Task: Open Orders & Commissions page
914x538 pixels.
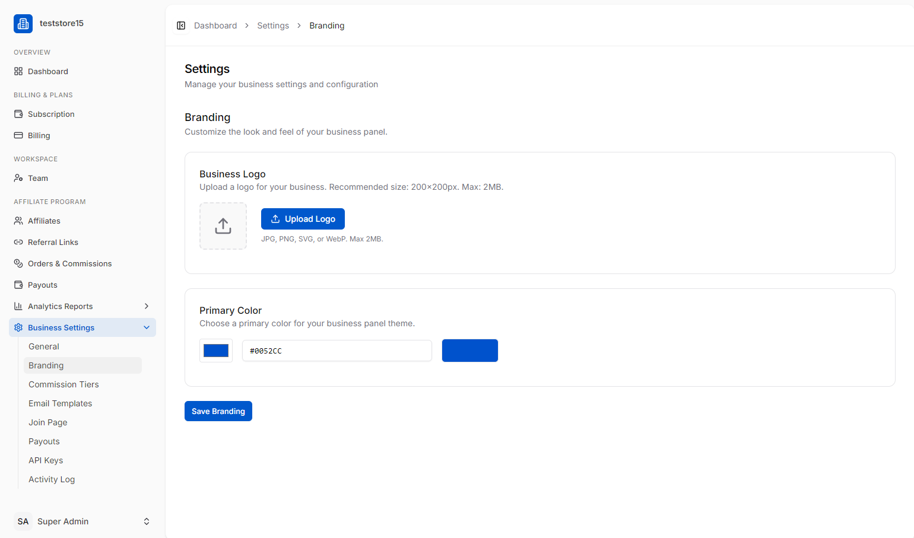Action: click(x=82, y=263)
